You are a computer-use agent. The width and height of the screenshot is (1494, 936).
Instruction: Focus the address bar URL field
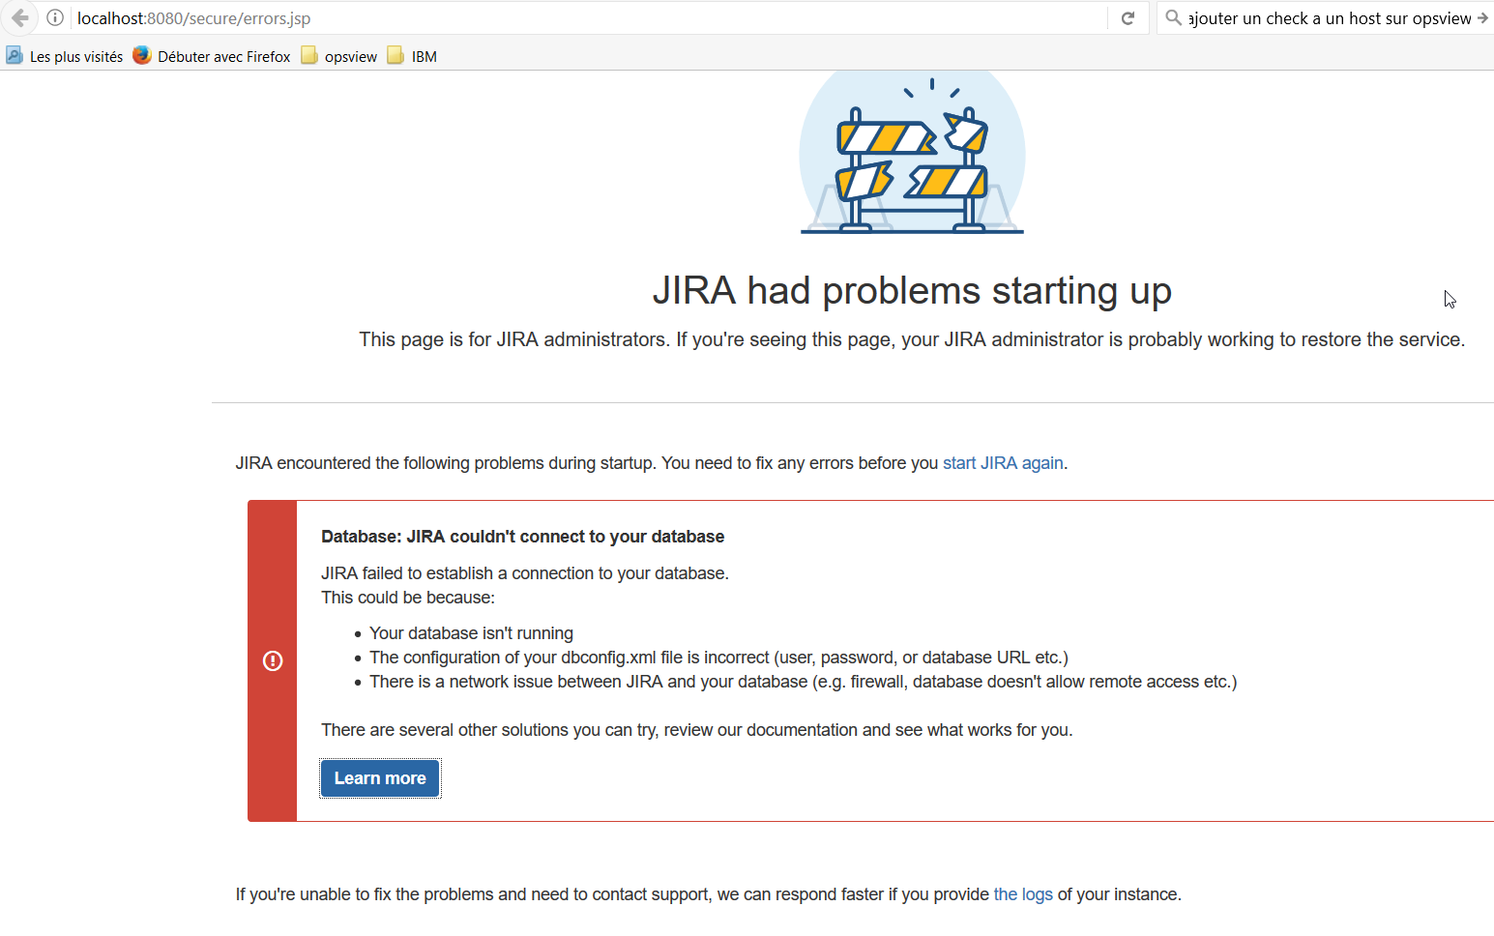[590, 18]
